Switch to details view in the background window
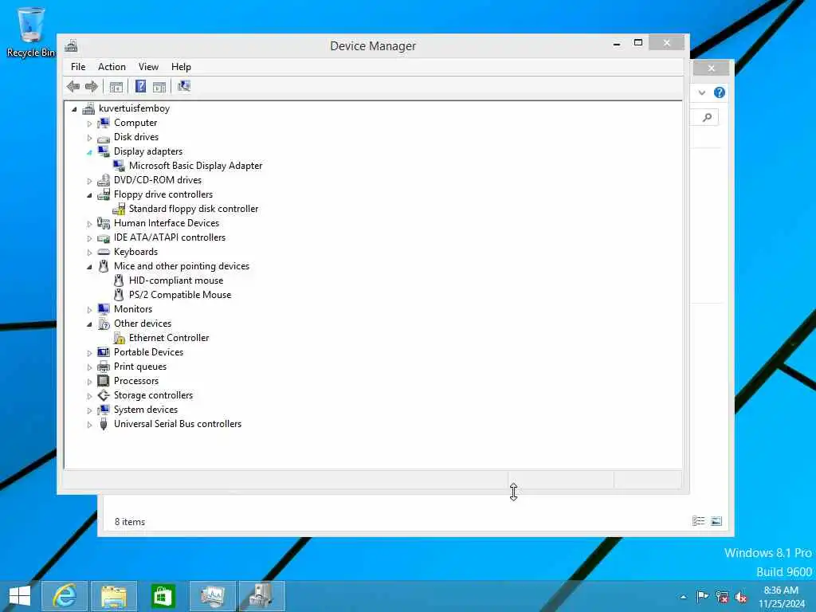The width and height of the screenshot is (816, 612). 698,521
